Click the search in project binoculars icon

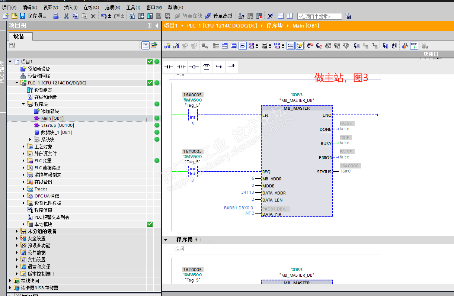coord(348,16)
